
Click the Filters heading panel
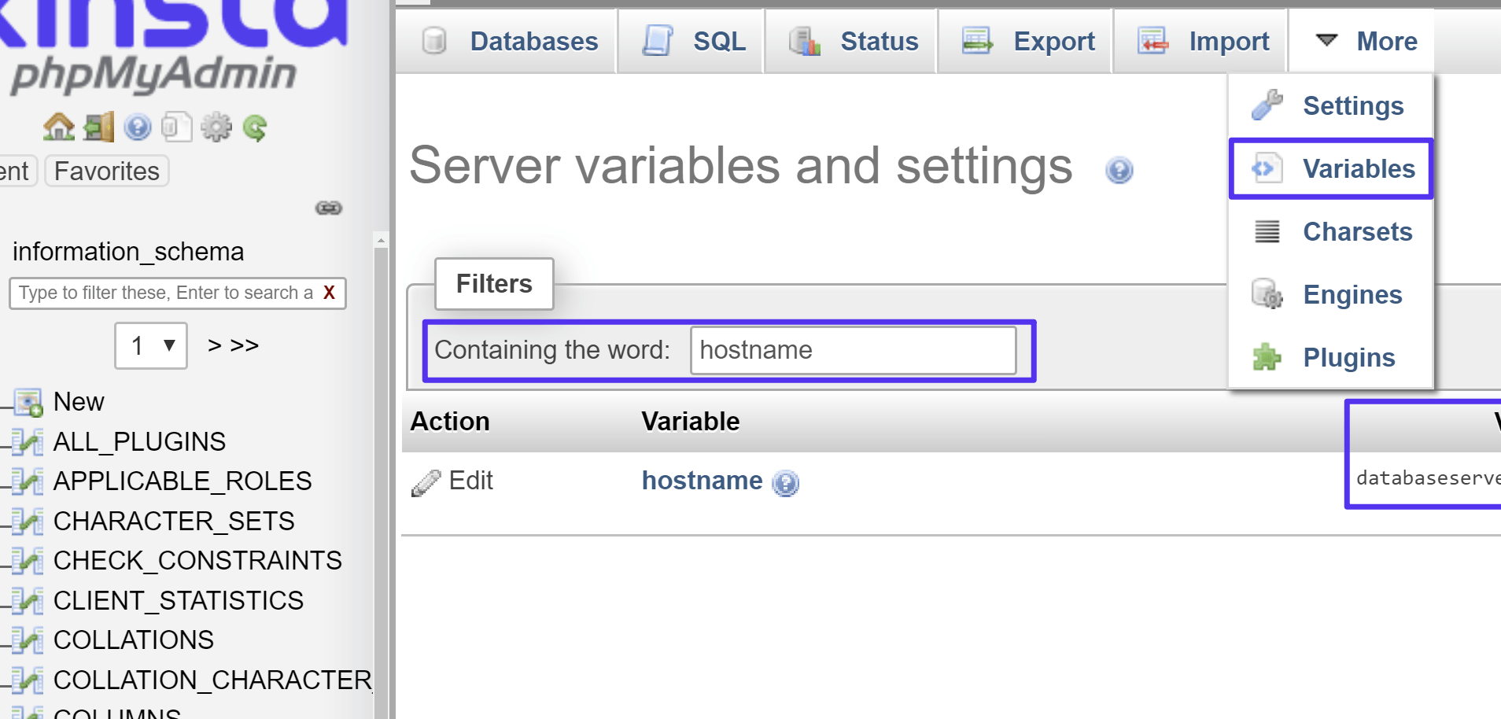(493, 284)
